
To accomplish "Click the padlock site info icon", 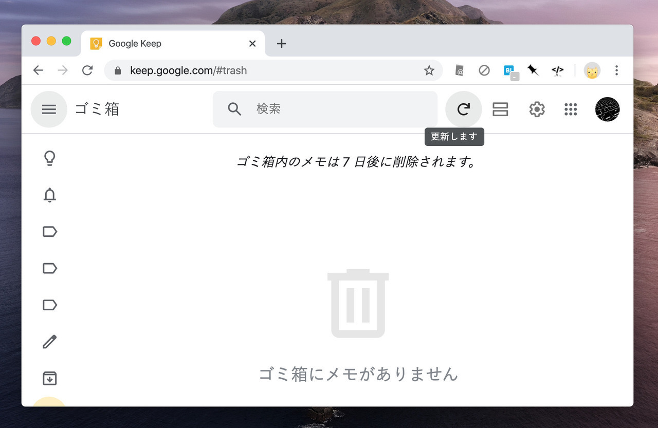I will (118, 70).
